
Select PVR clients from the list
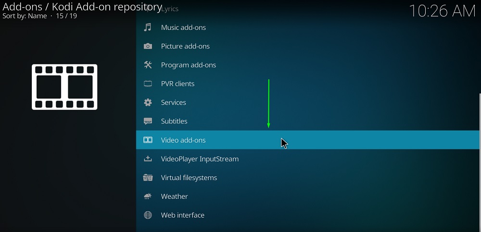308,84
